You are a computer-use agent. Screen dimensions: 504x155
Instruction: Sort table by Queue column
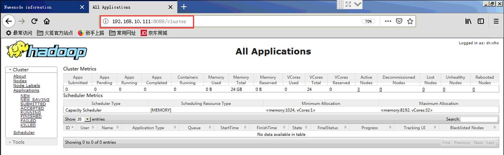click(x=197, y=128)
